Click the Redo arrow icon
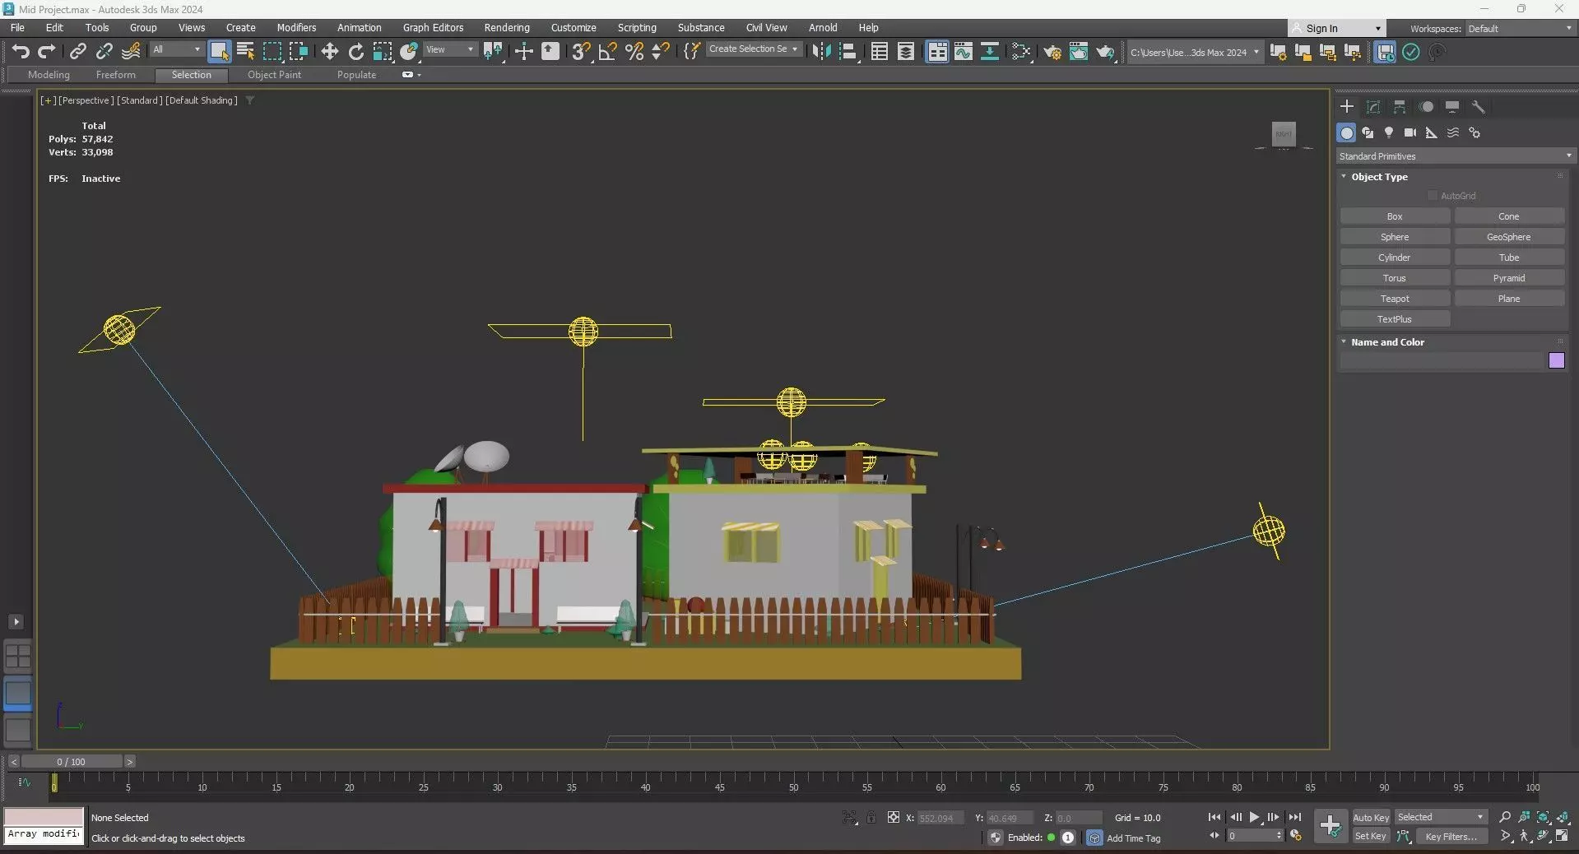 (47, 52)
